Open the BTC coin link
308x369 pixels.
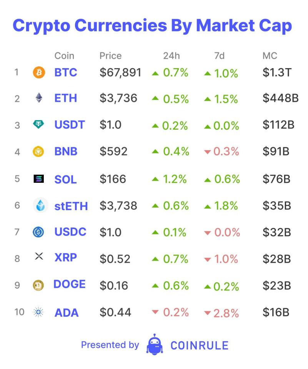(x=66, y=72)
